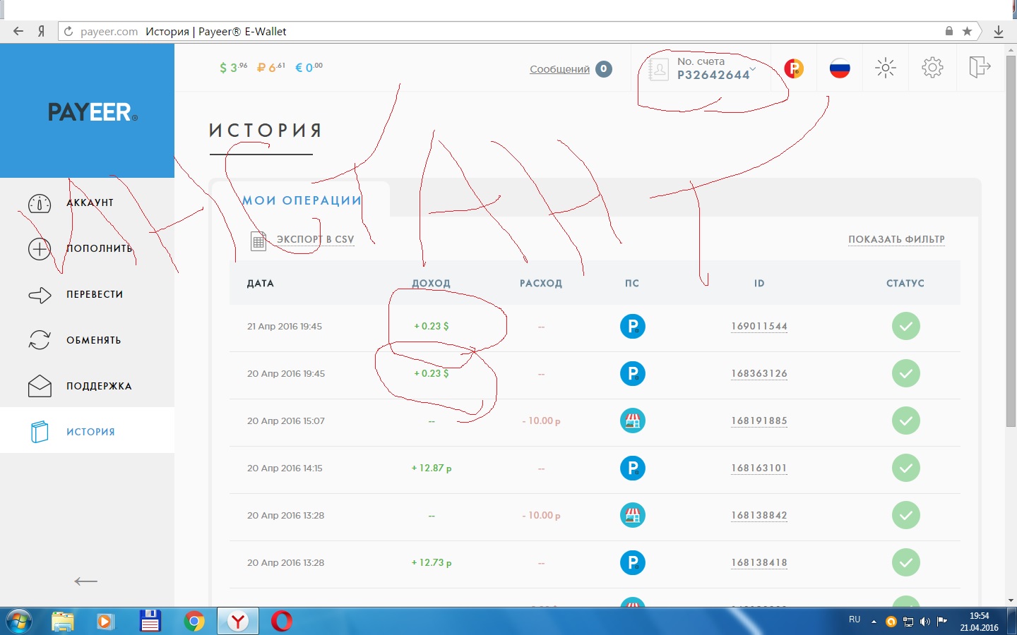
Task: Reload page with refresh icon
Action: coord(69,31)
